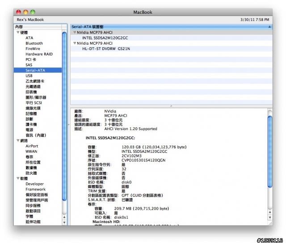Select FireWire in the sidebar
286x244 pixels.
click(x=33, y=49)
